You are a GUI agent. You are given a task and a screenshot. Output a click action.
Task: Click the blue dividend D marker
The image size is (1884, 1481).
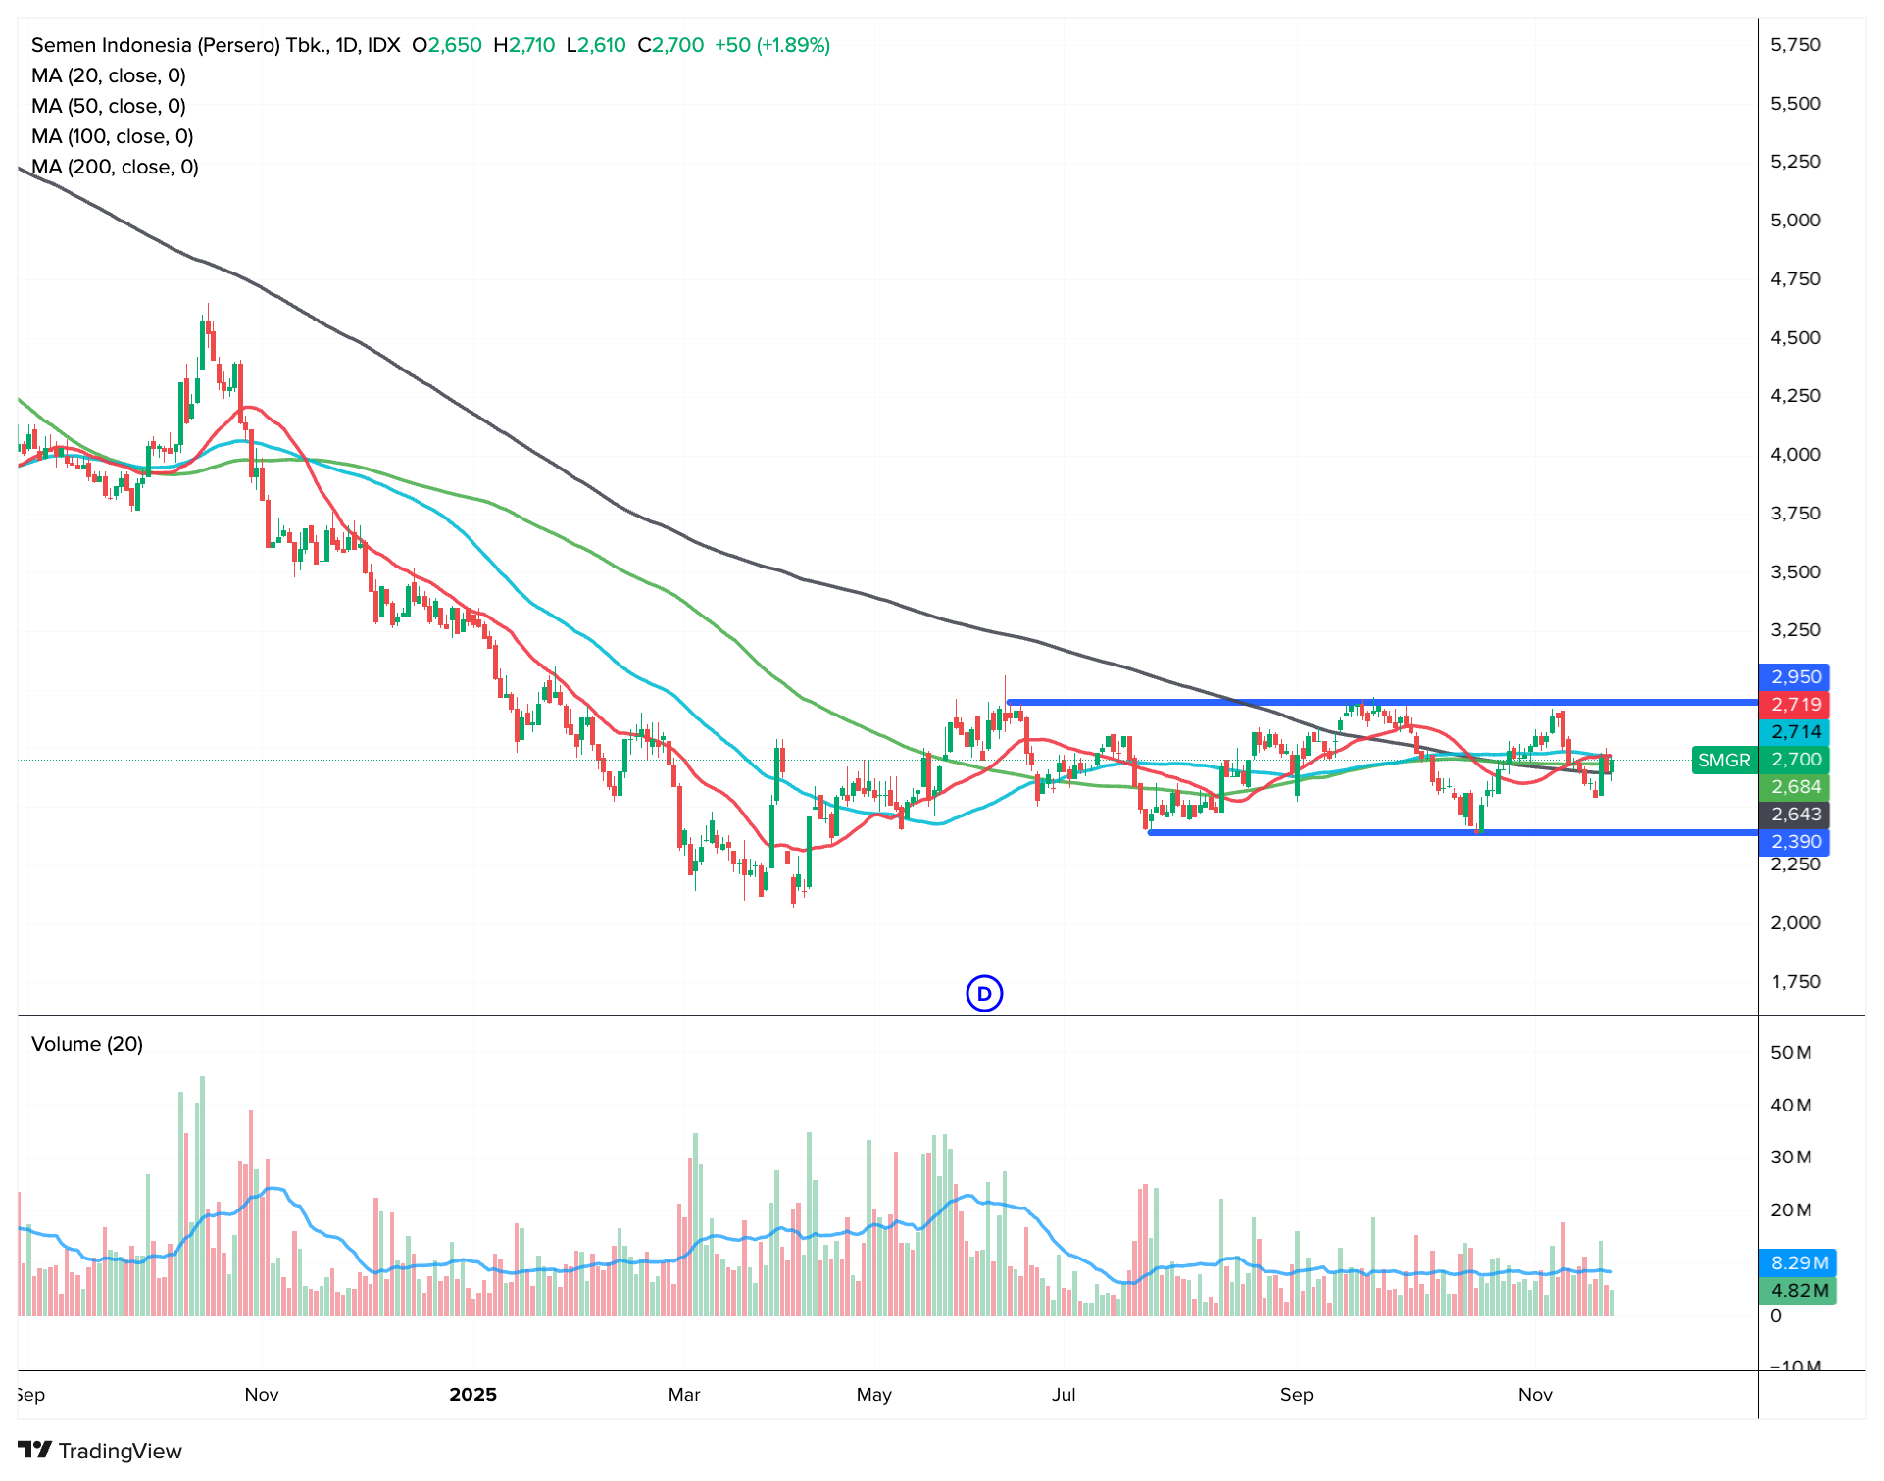(983, 994)
